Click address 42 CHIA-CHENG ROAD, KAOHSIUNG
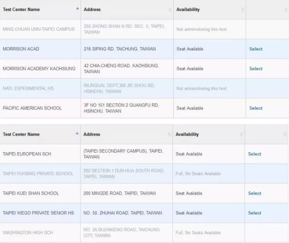 point(121,69)
